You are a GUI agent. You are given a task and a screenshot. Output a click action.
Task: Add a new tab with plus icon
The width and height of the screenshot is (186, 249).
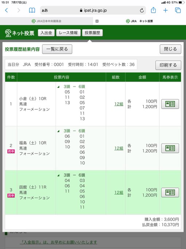(166, 11)
